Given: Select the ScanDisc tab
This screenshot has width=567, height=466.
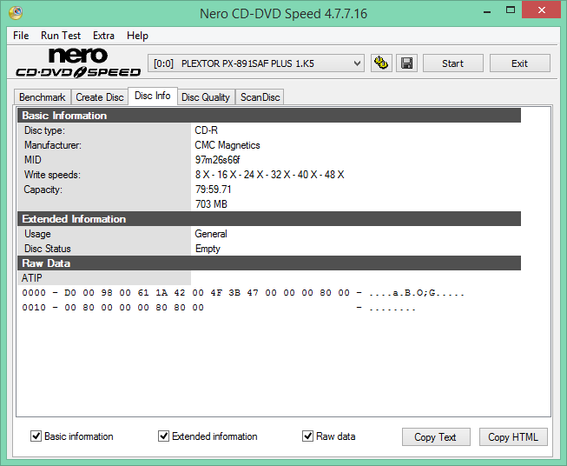Looking at the screenshot, I should coord(260,97).
